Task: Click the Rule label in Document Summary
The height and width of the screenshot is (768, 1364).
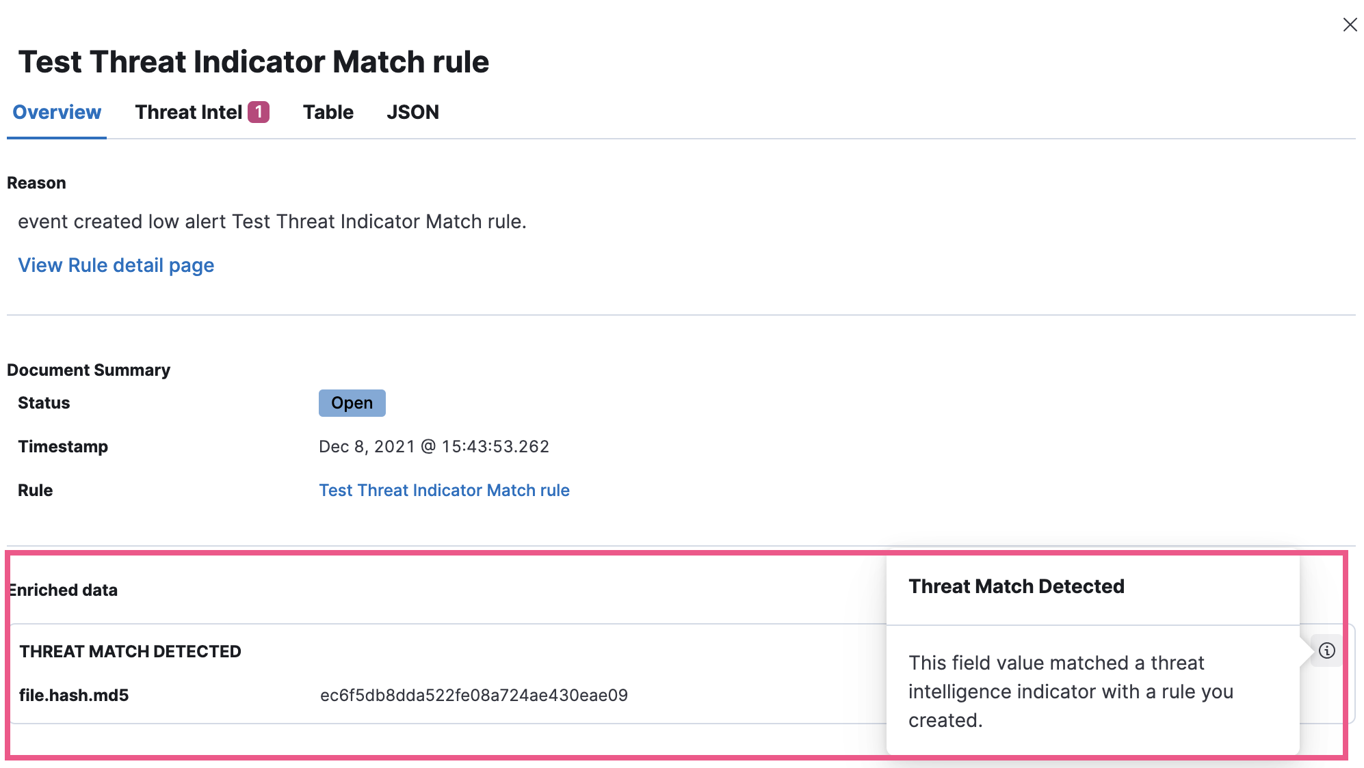Action: [x=35, y=490]
